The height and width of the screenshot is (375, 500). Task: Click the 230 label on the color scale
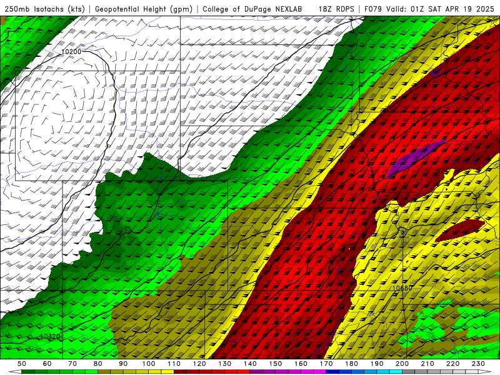click(x=478, y=364)
